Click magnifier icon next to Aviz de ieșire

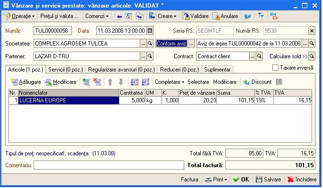pyautogui.click(x=312, y=44)
